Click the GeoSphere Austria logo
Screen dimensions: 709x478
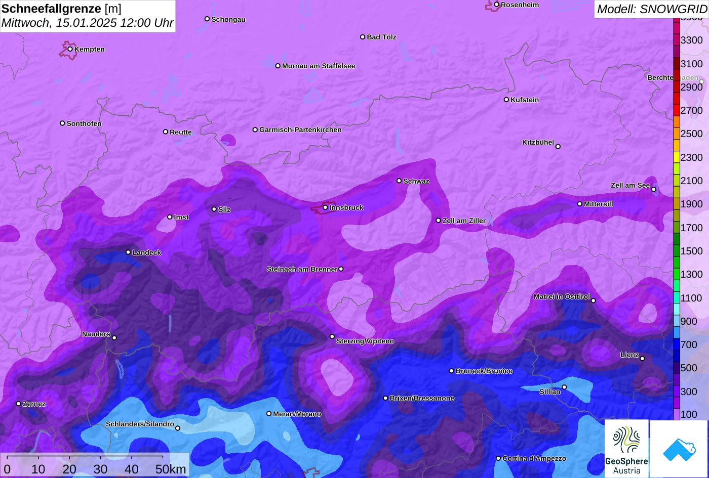(x=626, y=449)
